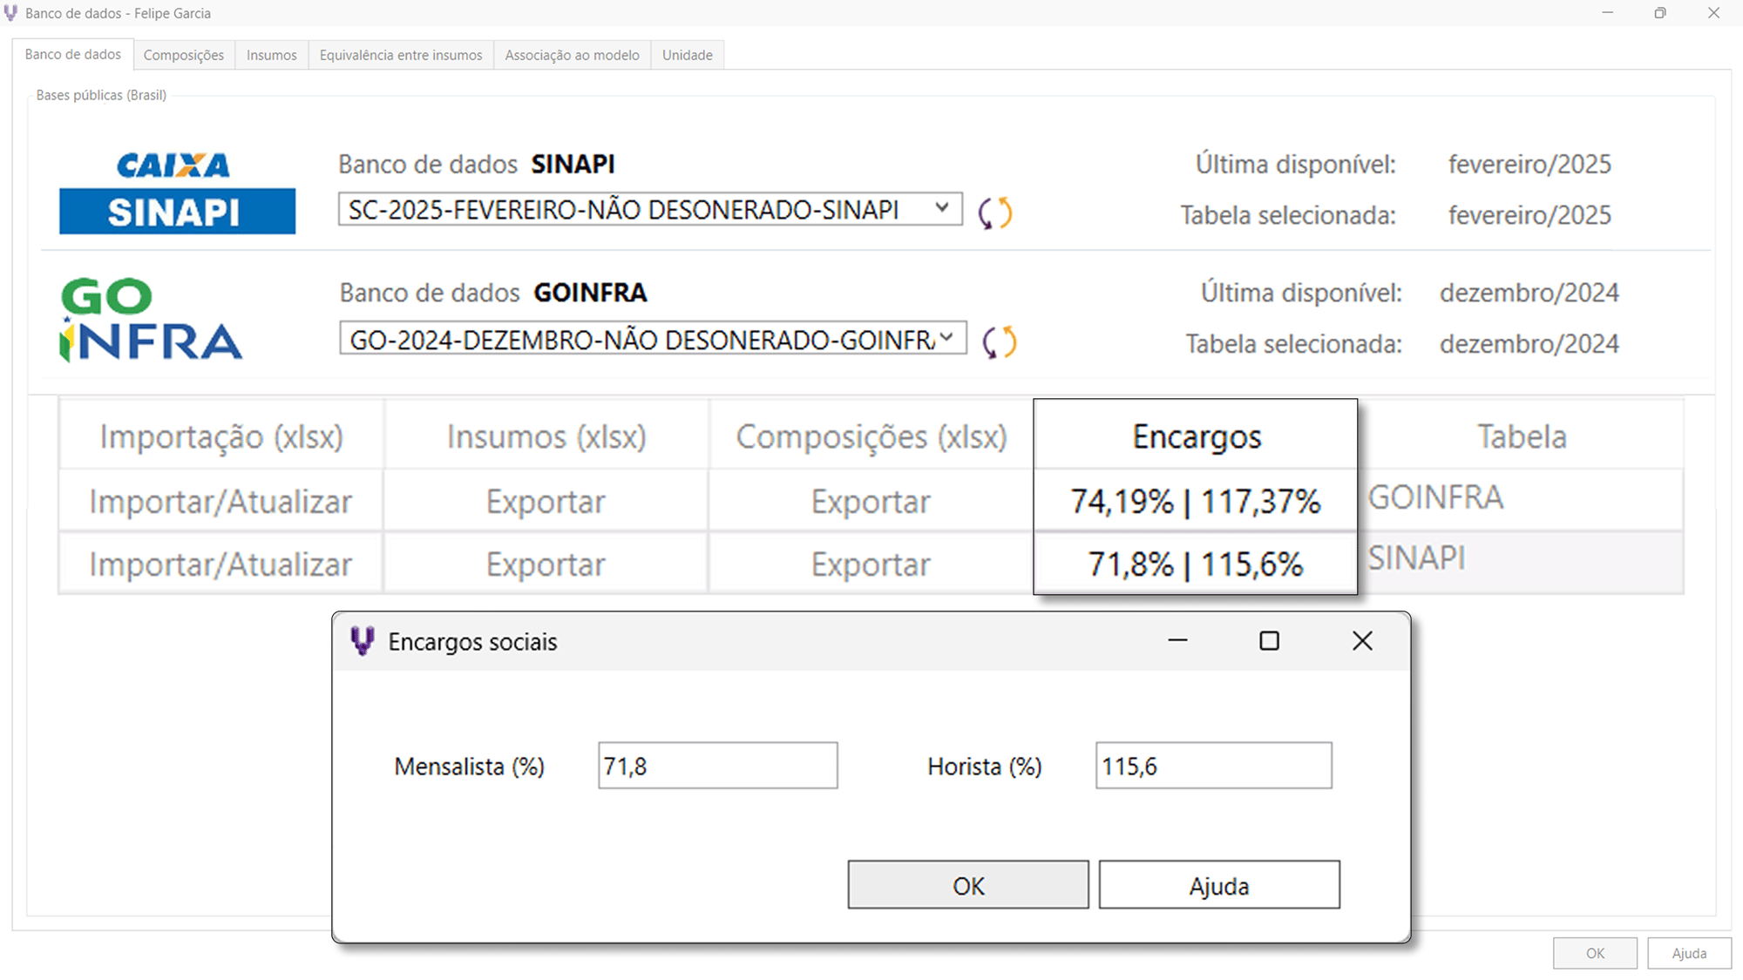Close the Encargos sociais dialog
This screenshot has width=1743, height=980.
(1362, 641)
